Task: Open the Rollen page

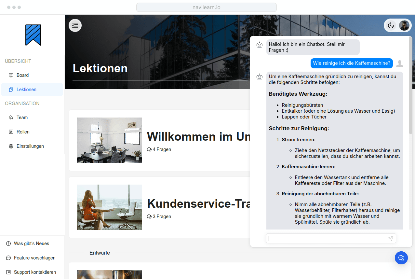Action: pyautogui.click(x=23, y=132)
